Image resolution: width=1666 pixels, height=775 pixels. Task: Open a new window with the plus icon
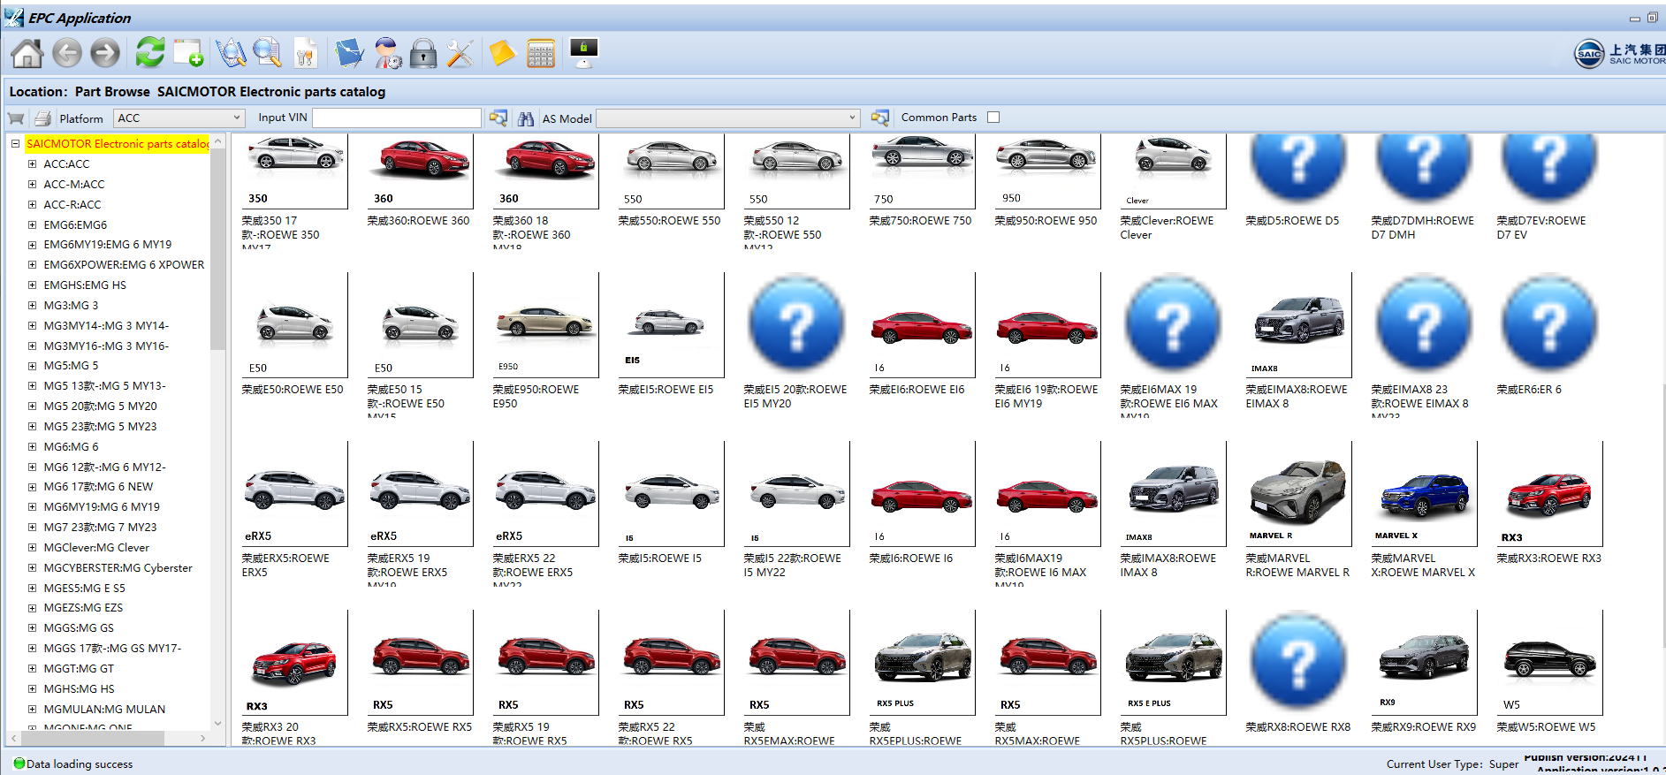pos(188,53)
